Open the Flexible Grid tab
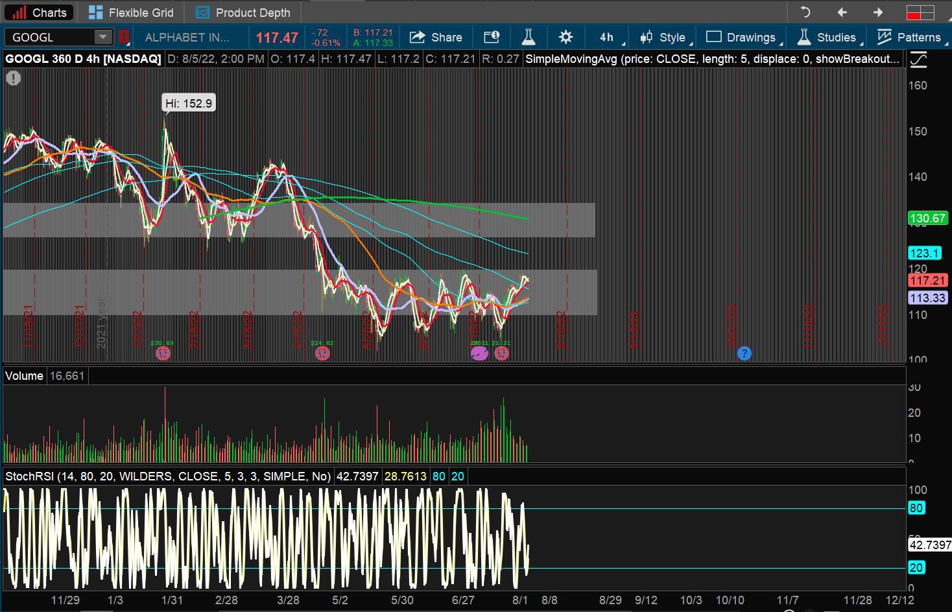952x612 pixels. (132, 12)
